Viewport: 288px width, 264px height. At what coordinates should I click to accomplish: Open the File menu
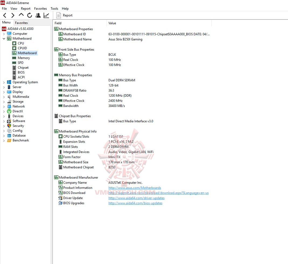(x=4, y=8)
